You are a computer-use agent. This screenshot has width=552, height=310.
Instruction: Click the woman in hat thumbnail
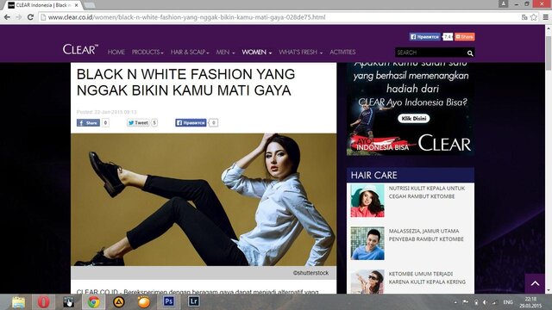click(x=367, y=201)
